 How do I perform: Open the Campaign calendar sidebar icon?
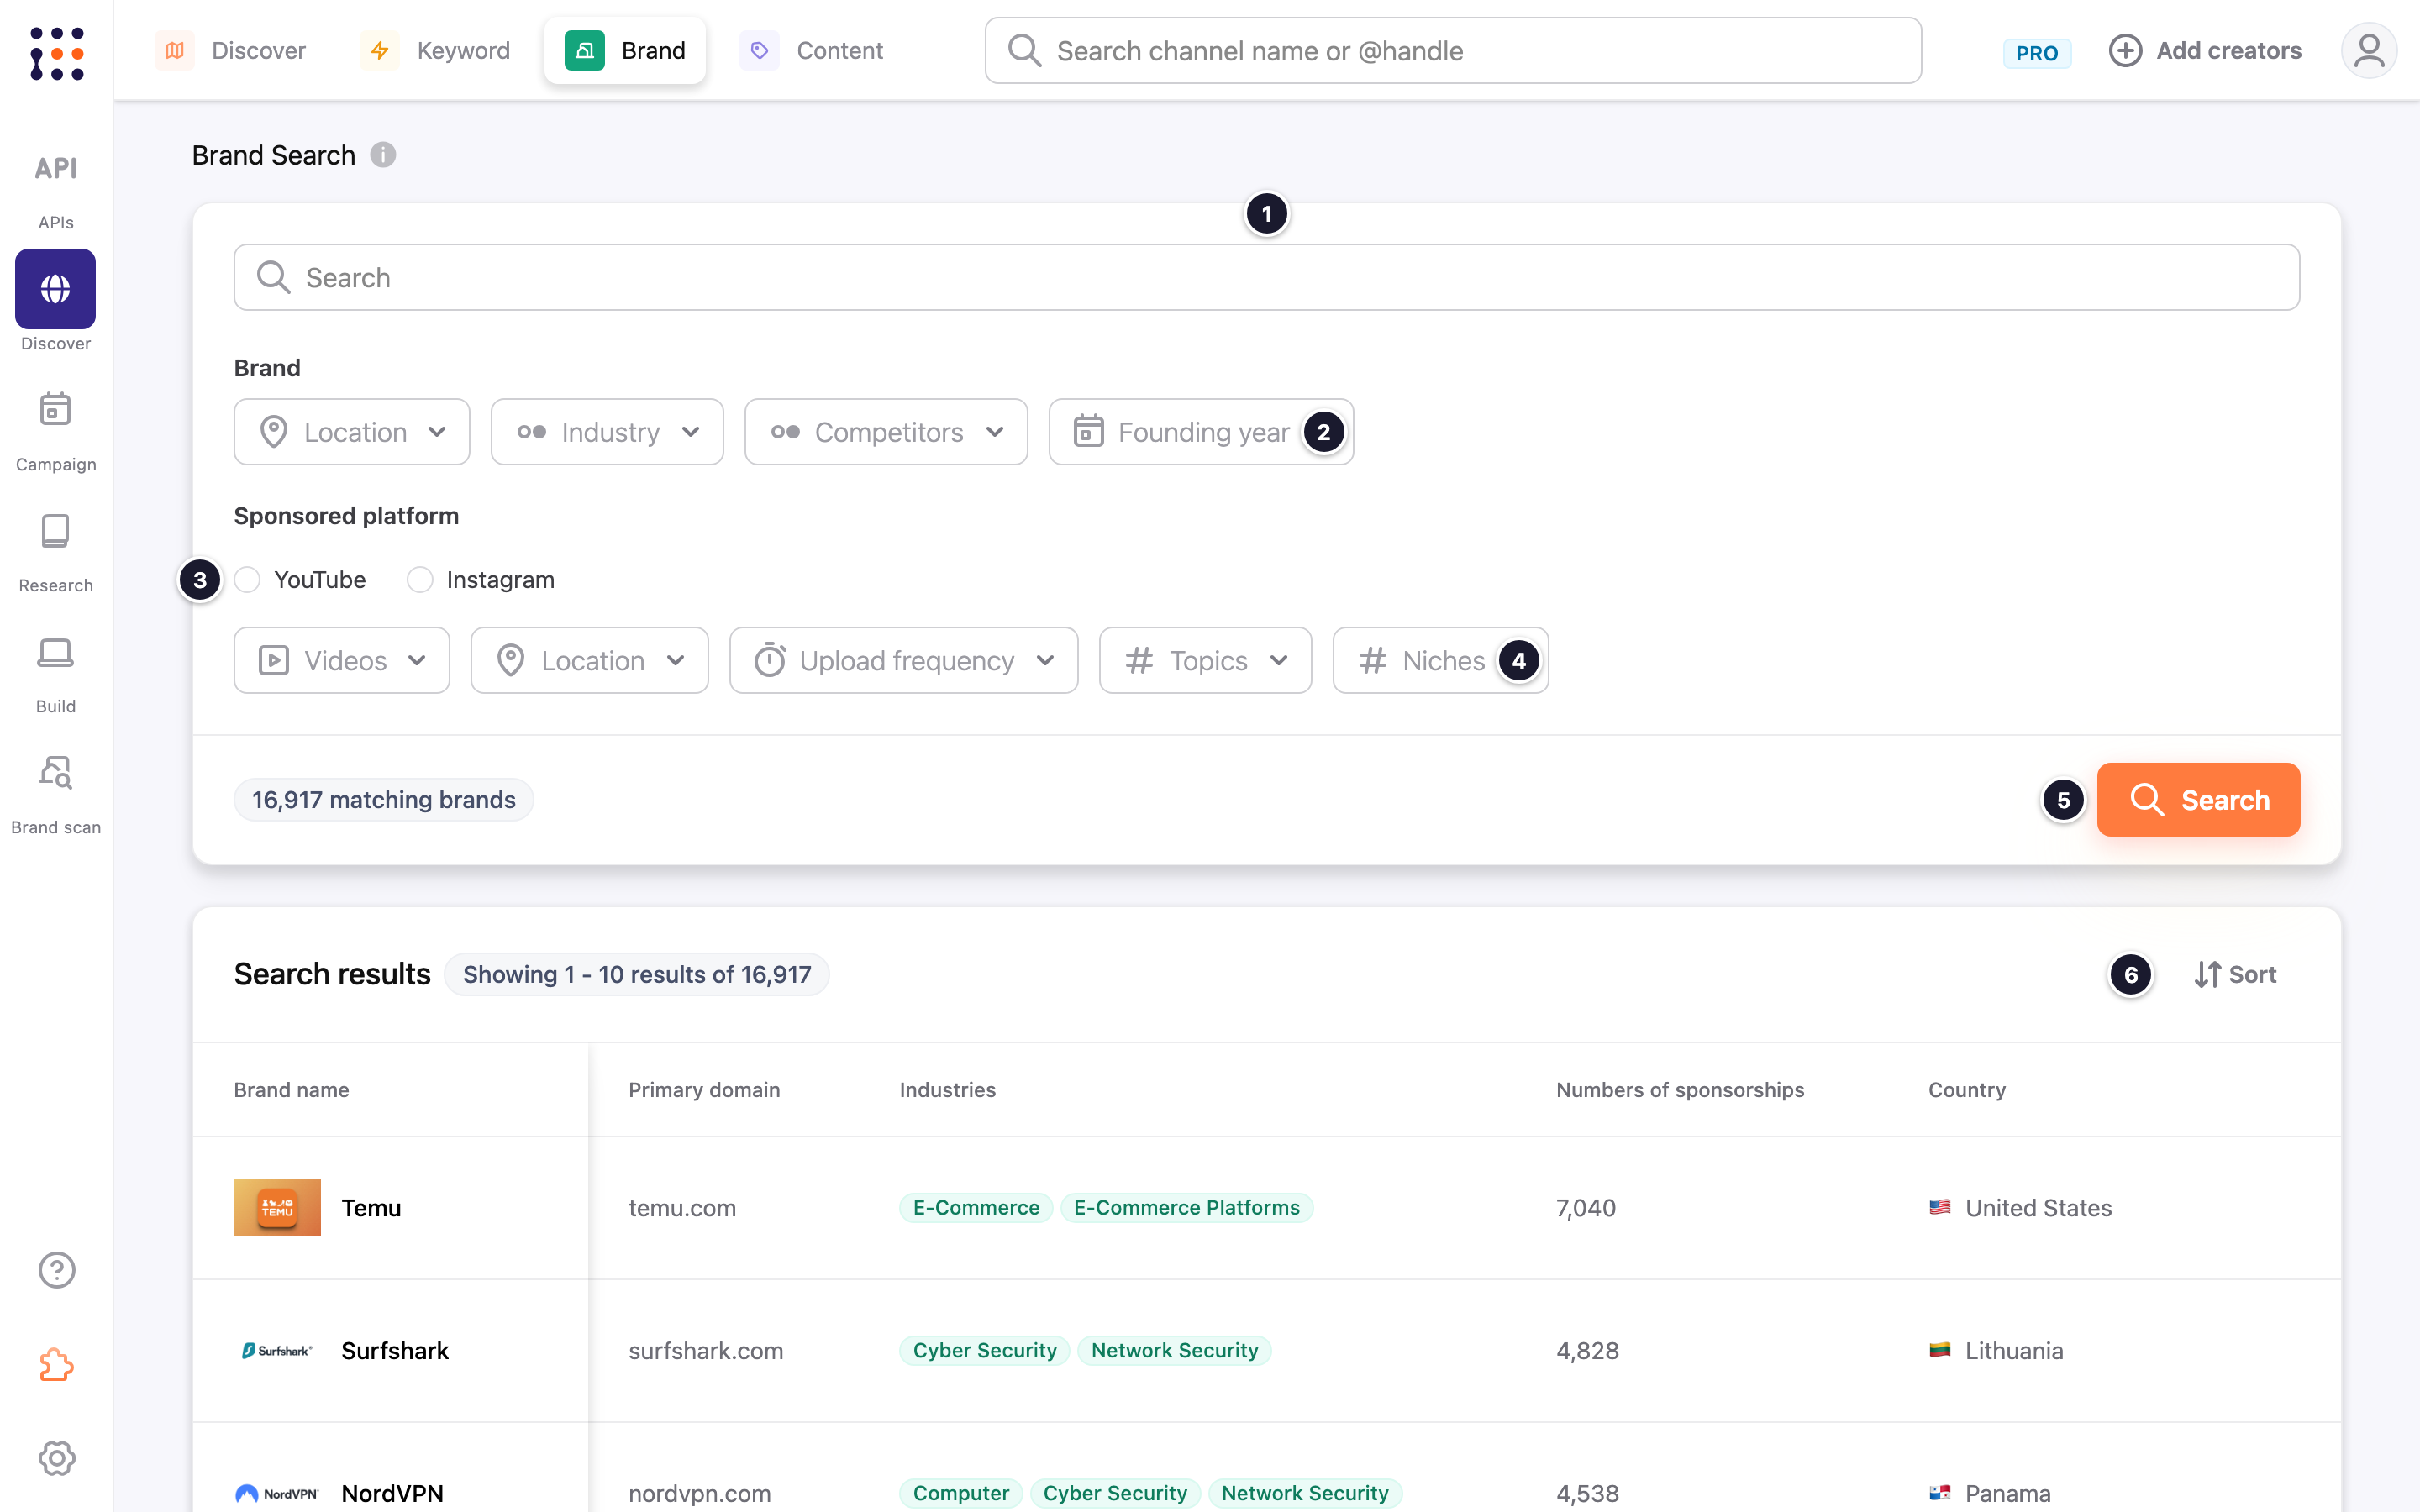coord(56,409)
